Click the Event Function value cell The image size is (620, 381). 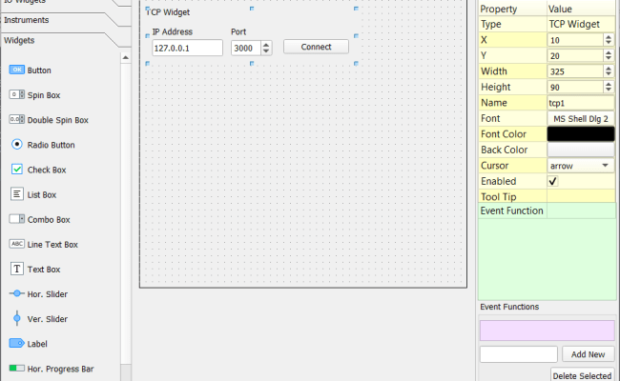(581, 211)
